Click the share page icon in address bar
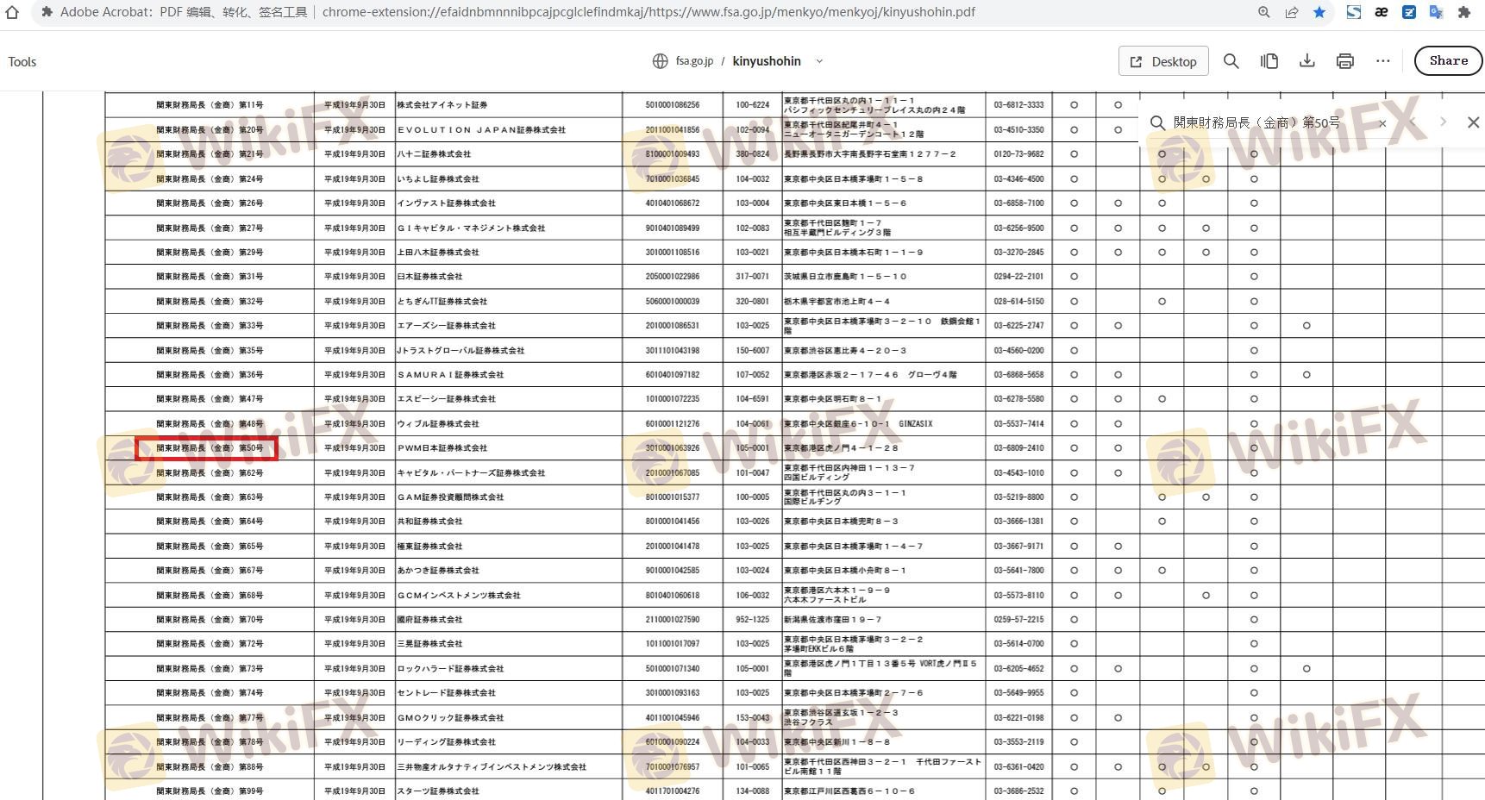The width and height of the screenshot is (1485, 800). (x=1291, y=12)
